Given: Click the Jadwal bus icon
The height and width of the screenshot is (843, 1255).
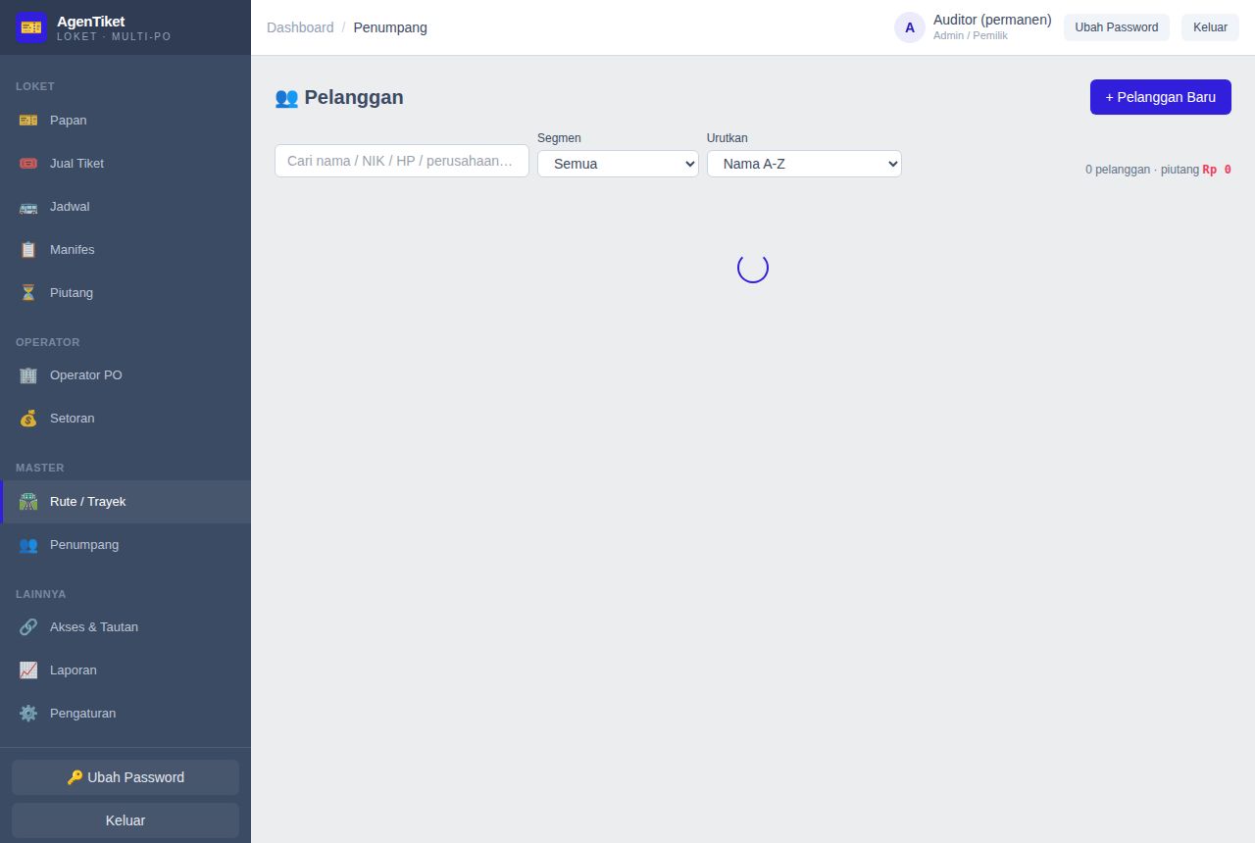Looking at the screenshot, I should pyautogui.click(x=28, y=206).
